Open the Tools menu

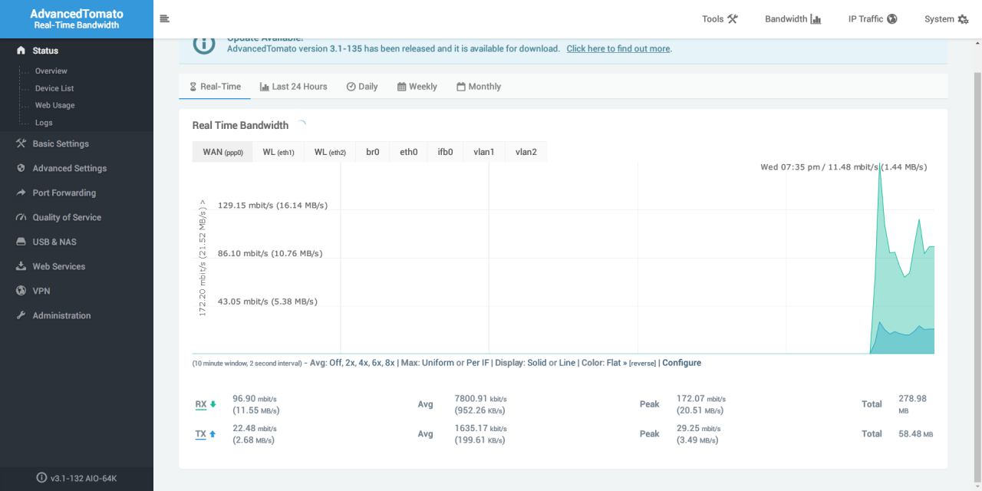[720, 18]
